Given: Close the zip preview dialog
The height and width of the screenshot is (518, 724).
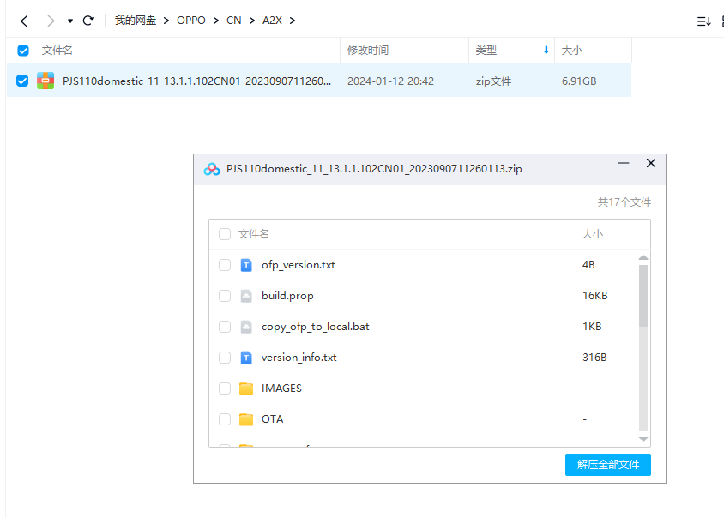Looking at the screenshot, I should (x=651, y=163).
